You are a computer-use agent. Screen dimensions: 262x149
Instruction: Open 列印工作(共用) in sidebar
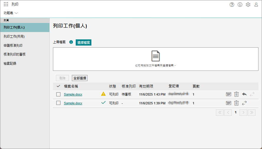click(14, 37)
